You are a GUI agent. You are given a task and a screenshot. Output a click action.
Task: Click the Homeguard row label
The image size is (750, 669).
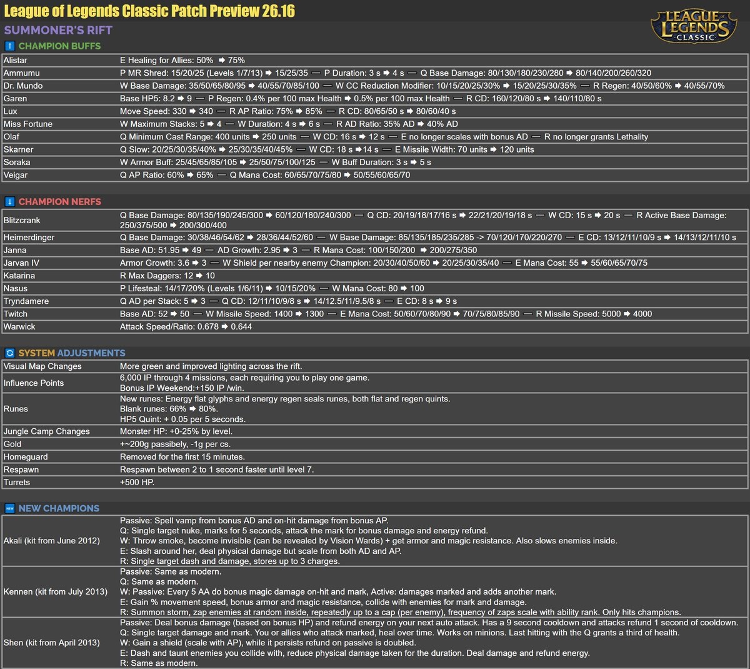tap(26, 457)
